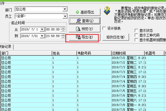Toggle the 设计报表 checkbox

coord(104,29)
